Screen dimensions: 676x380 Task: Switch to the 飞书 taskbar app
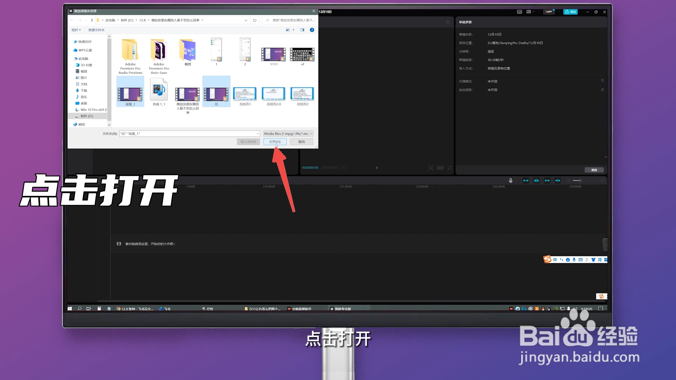[x=164, y=309]
